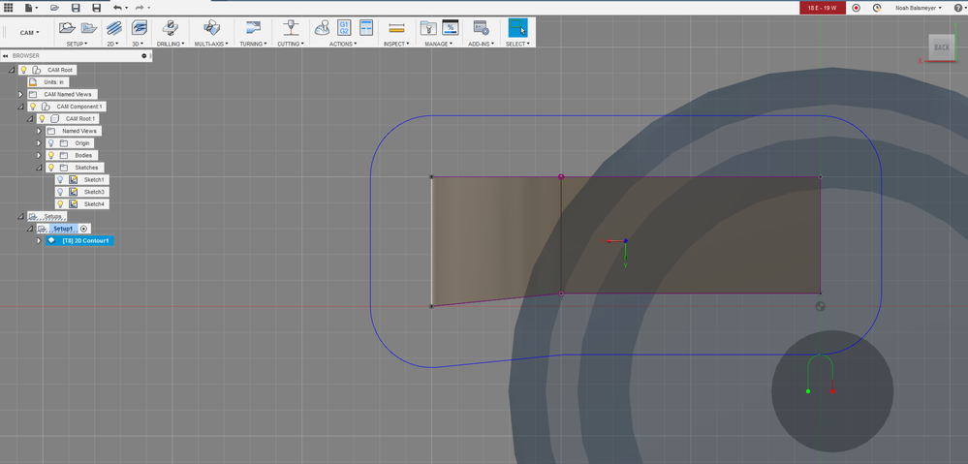Click the Post Process G1 G2 icon
This screenshot has height=464, width=968.
tap(344, 27)
